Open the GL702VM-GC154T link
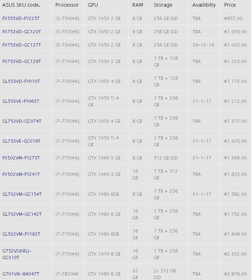This screenshot has width=252, height=280. coord(22,194)
